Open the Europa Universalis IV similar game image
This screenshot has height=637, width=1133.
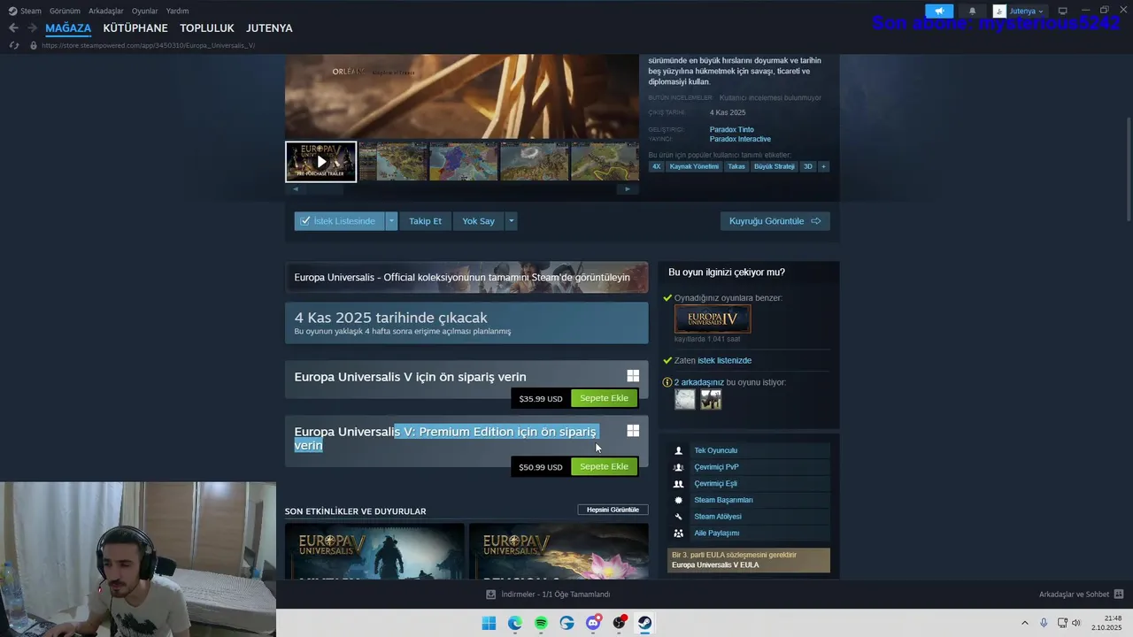pyautogui.click(x=713, y=319)
